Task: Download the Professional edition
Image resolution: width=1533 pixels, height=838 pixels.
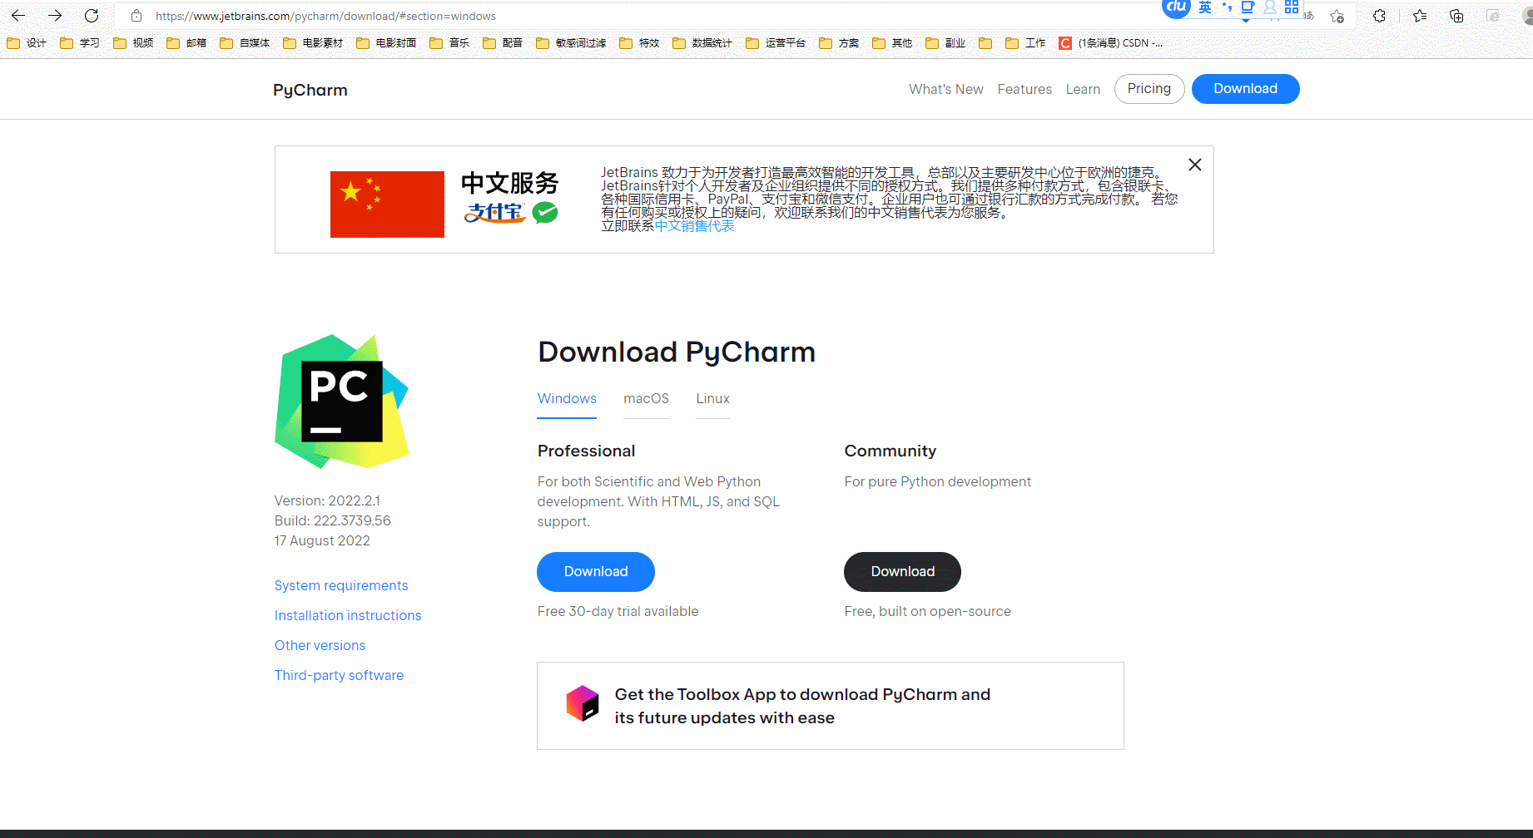Action: (596, 572)
